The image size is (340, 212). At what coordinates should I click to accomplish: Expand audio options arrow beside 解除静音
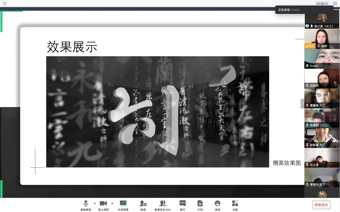click(x=94, y=203)
